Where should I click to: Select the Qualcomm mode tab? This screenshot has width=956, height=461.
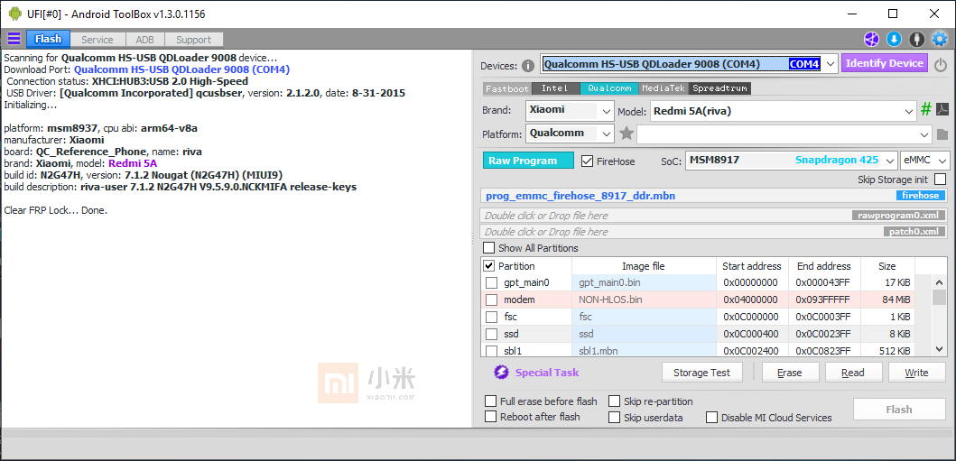click(x=609, y=88)
